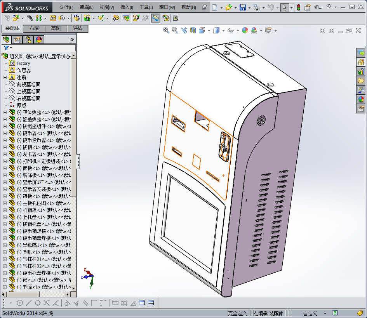This screenshot has height=318, width=367.
Task: Click the Rebuild traffic light icon
Action: point(298,7)
